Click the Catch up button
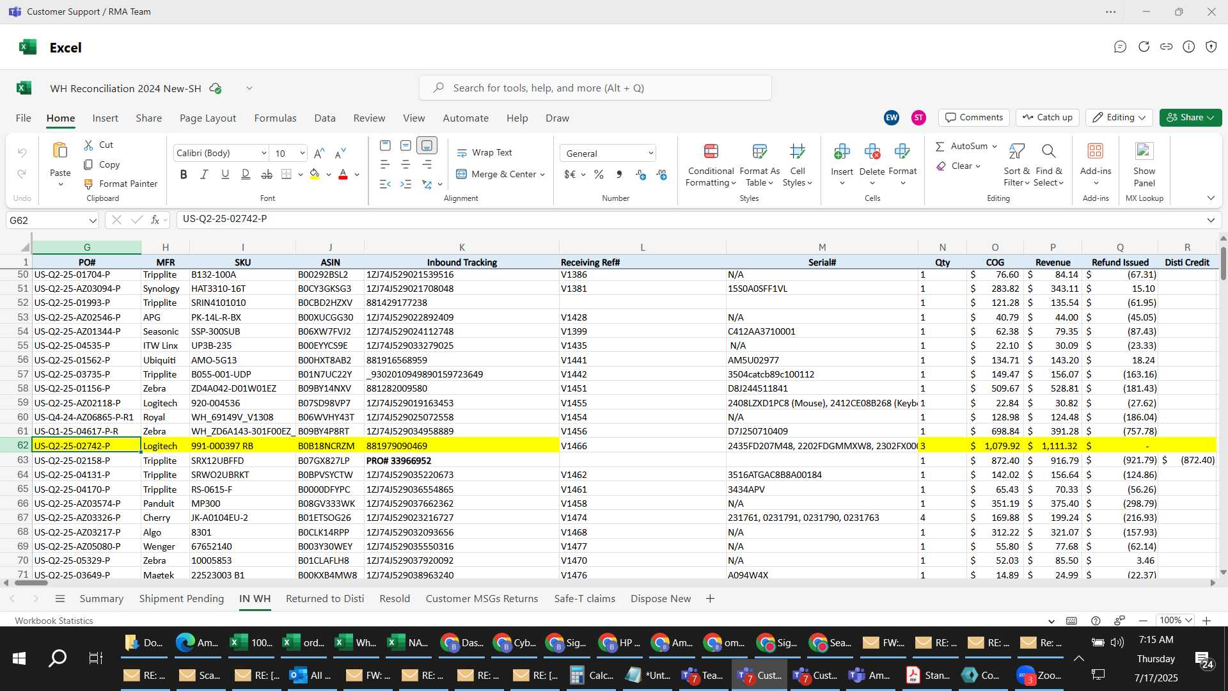This screenshot has height=691, width=1228. [1048, 118]
